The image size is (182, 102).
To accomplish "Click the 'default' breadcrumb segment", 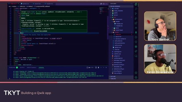I will coord(30,7).
